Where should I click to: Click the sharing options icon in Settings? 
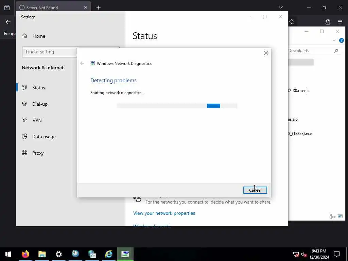point(137,199)
